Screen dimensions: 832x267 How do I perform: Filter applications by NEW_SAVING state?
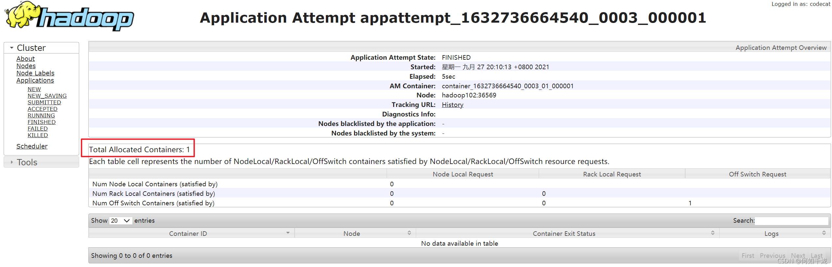click(x=47, y=96)
